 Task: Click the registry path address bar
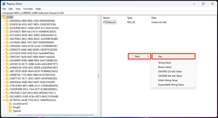(x=109, y=13)
